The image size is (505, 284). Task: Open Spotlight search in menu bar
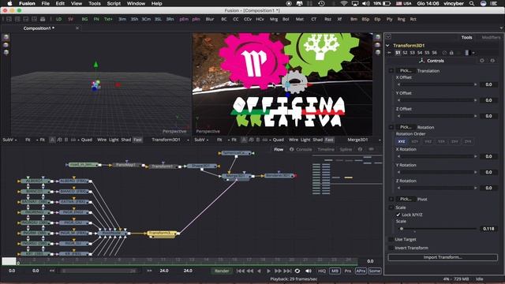coord(472,3)
